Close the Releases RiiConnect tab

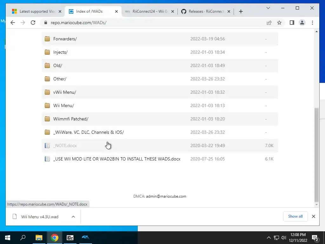tap(229, 11)
